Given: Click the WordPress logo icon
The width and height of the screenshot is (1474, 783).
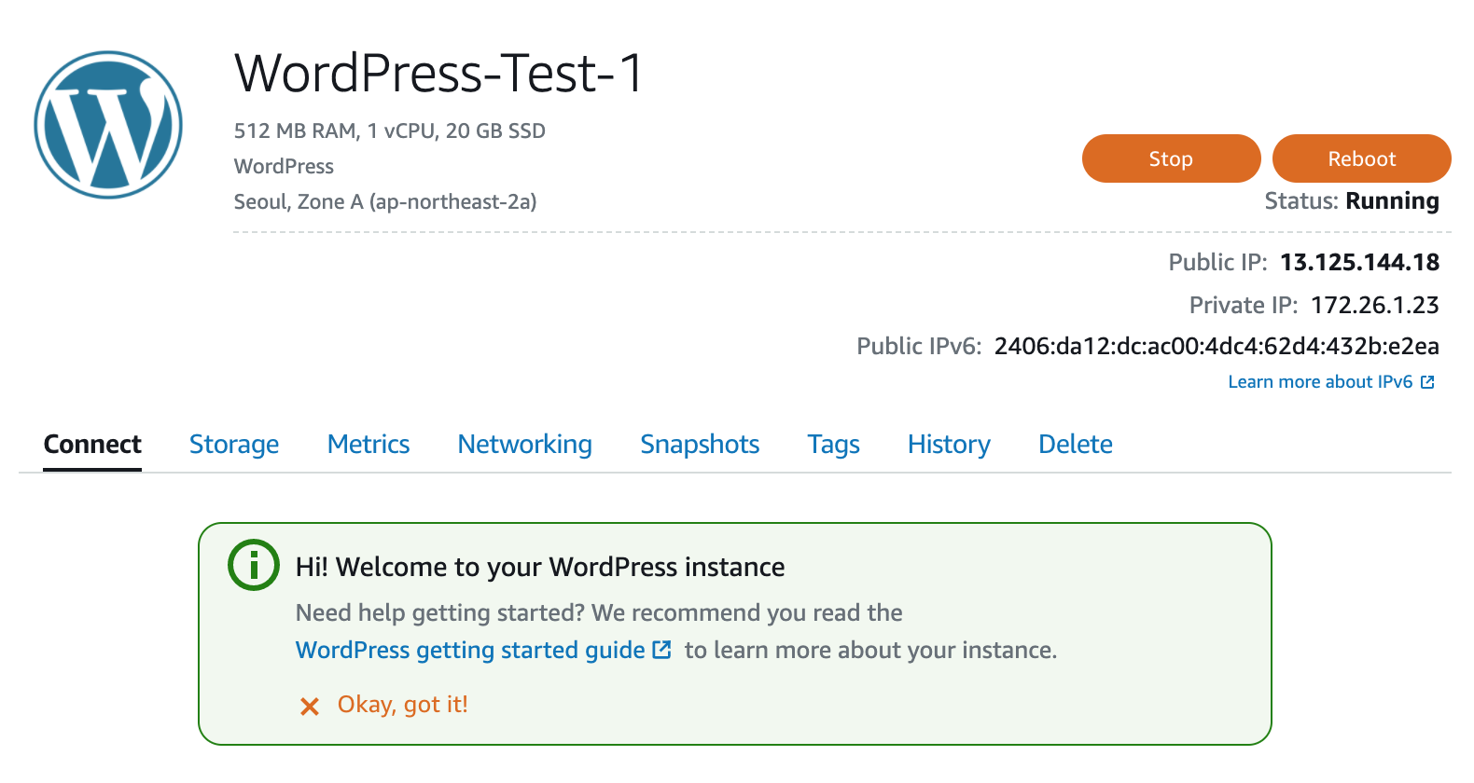Looking at the screenshot, I should 108,125.
